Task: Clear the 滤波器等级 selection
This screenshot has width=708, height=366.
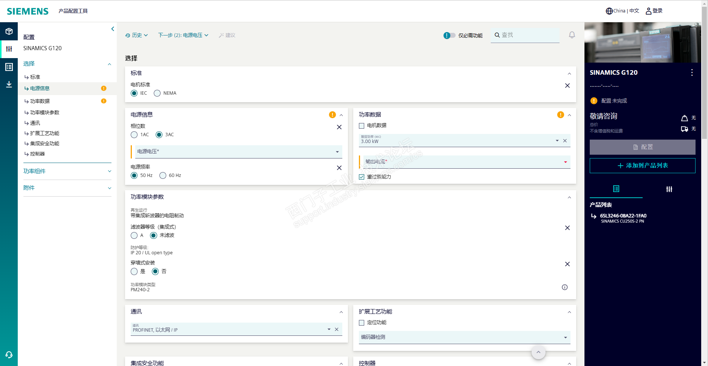Action: pyautogui.click(x=567, y=228)
